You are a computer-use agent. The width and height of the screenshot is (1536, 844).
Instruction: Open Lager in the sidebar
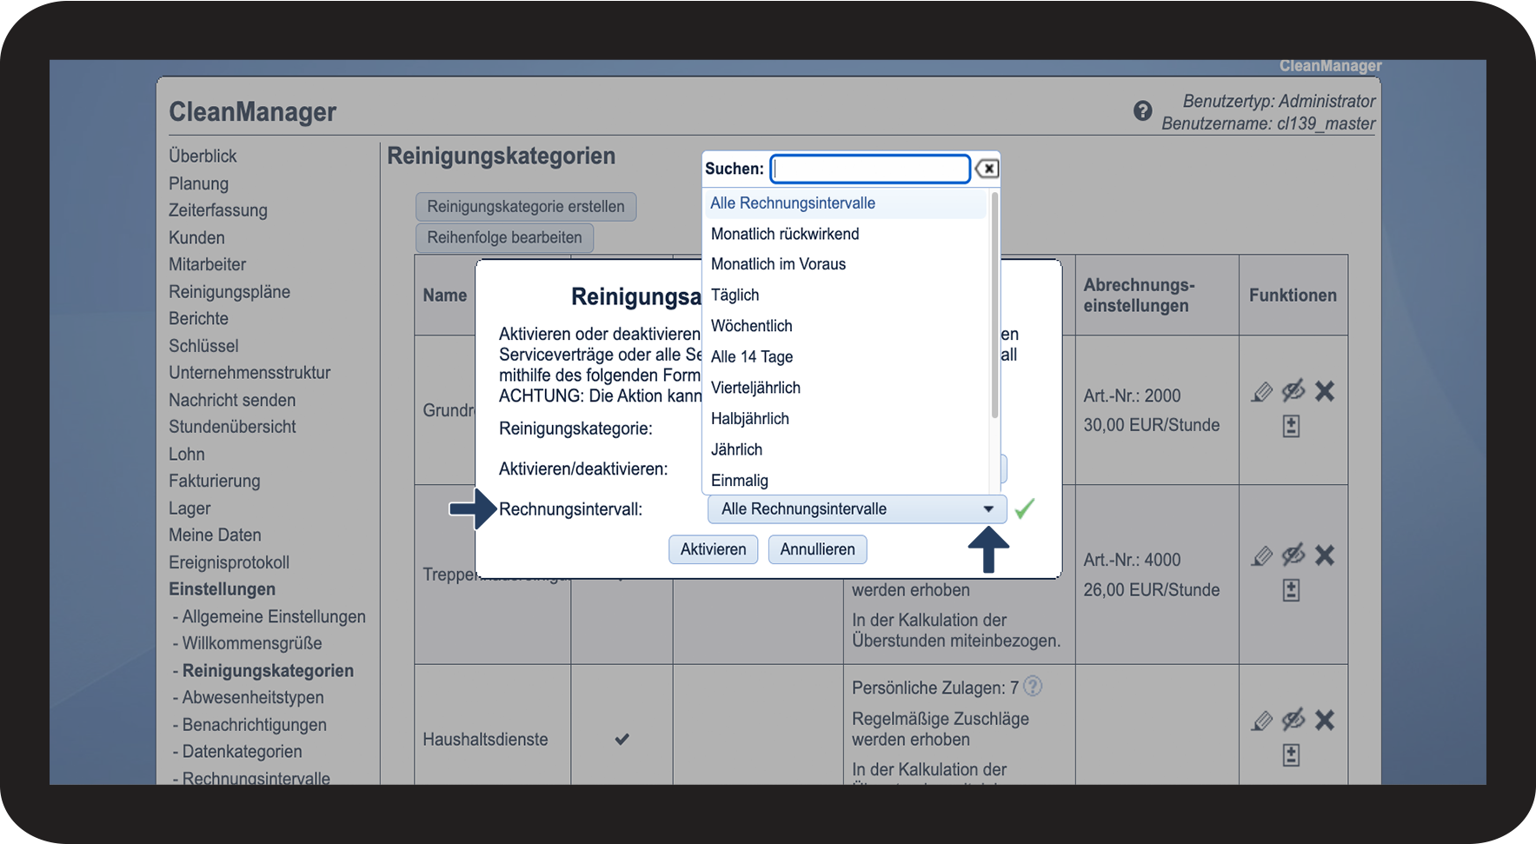190,508
